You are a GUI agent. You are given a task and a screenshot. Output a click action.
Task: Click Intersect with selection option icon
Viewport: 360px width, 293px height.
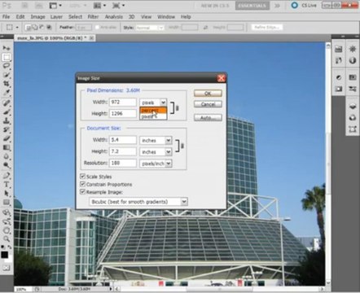point(49,27)
